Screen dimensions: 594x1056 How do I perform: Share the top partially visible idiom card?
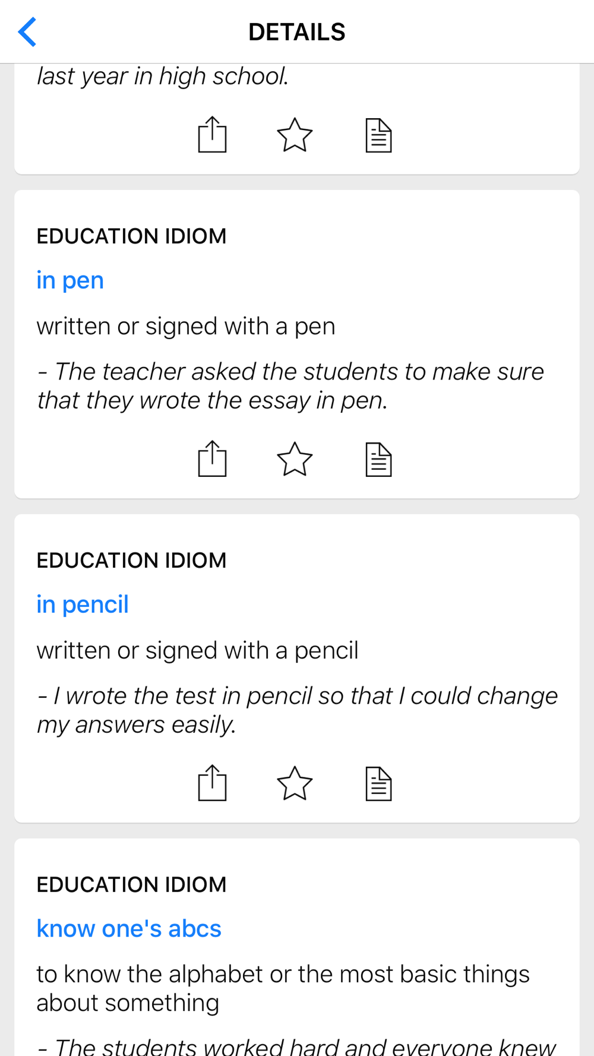[212, 135]
